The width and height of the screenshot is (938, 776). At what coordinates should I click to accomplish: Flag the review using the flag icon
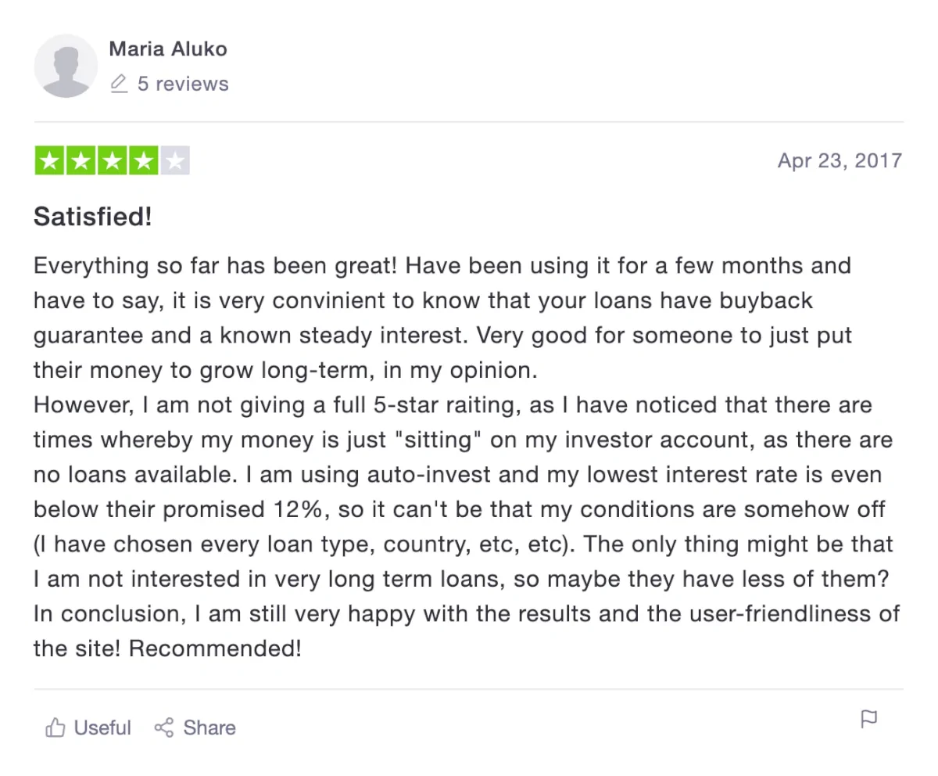coord(868,719)
